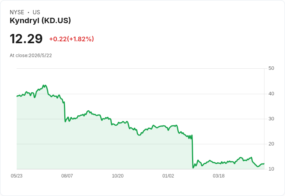The width and height of the screenshot is (285, 196).
Task: Select the 08/07 date on x-axis
Action: [67, 176]
